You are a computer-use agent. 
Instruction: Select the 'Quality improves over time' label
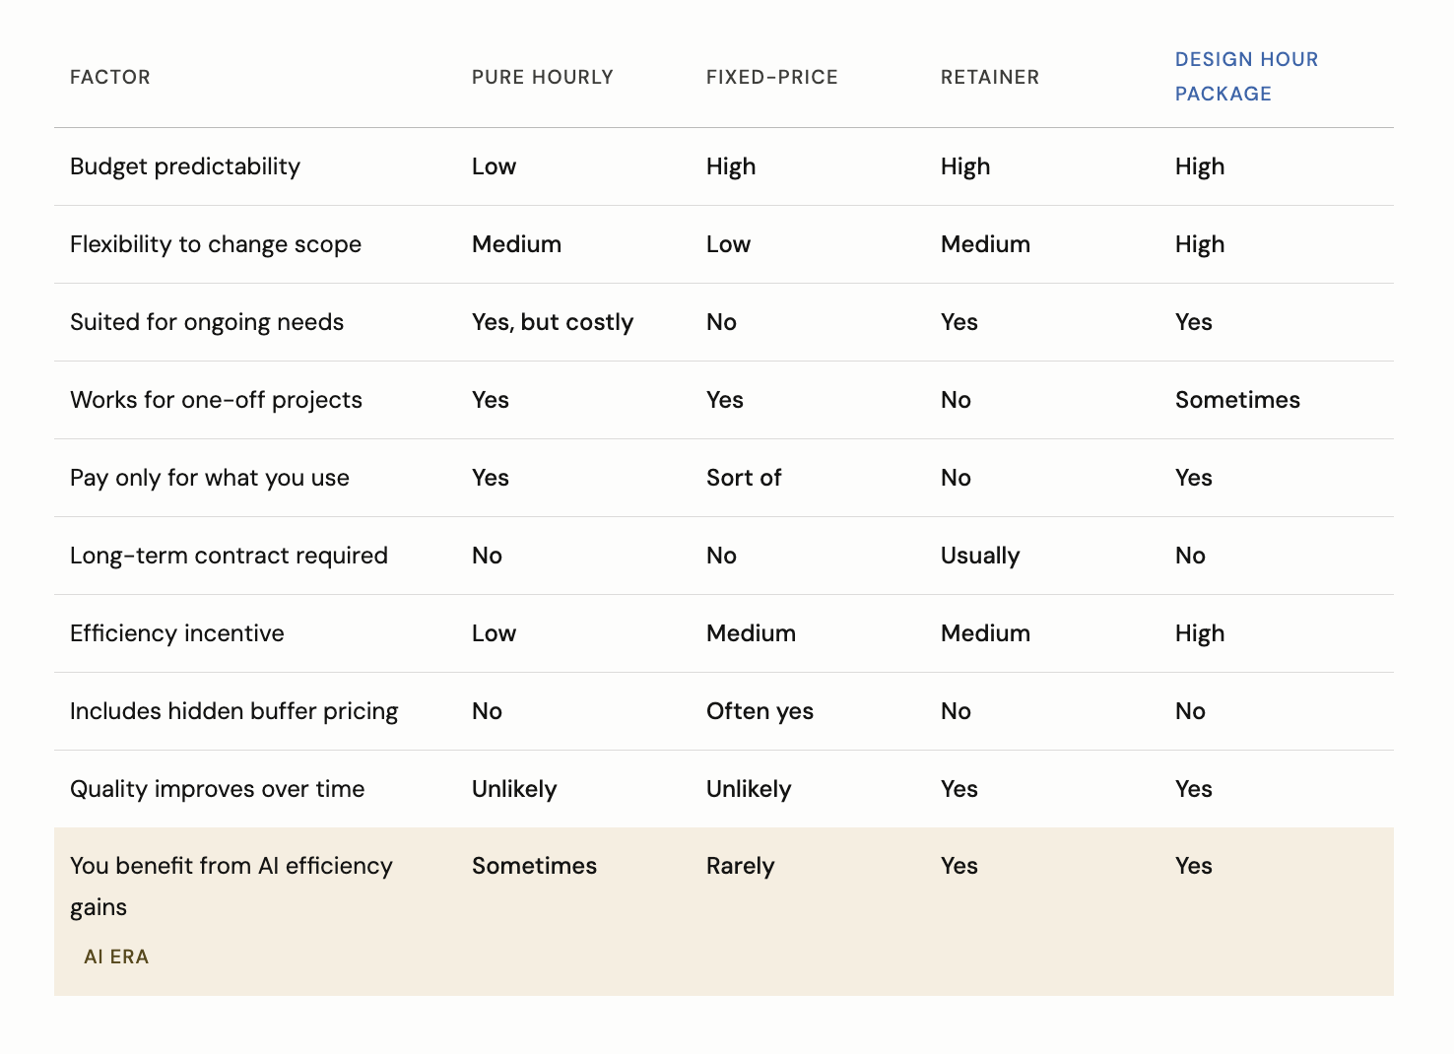pyautogui.click(x=217, y=789)
